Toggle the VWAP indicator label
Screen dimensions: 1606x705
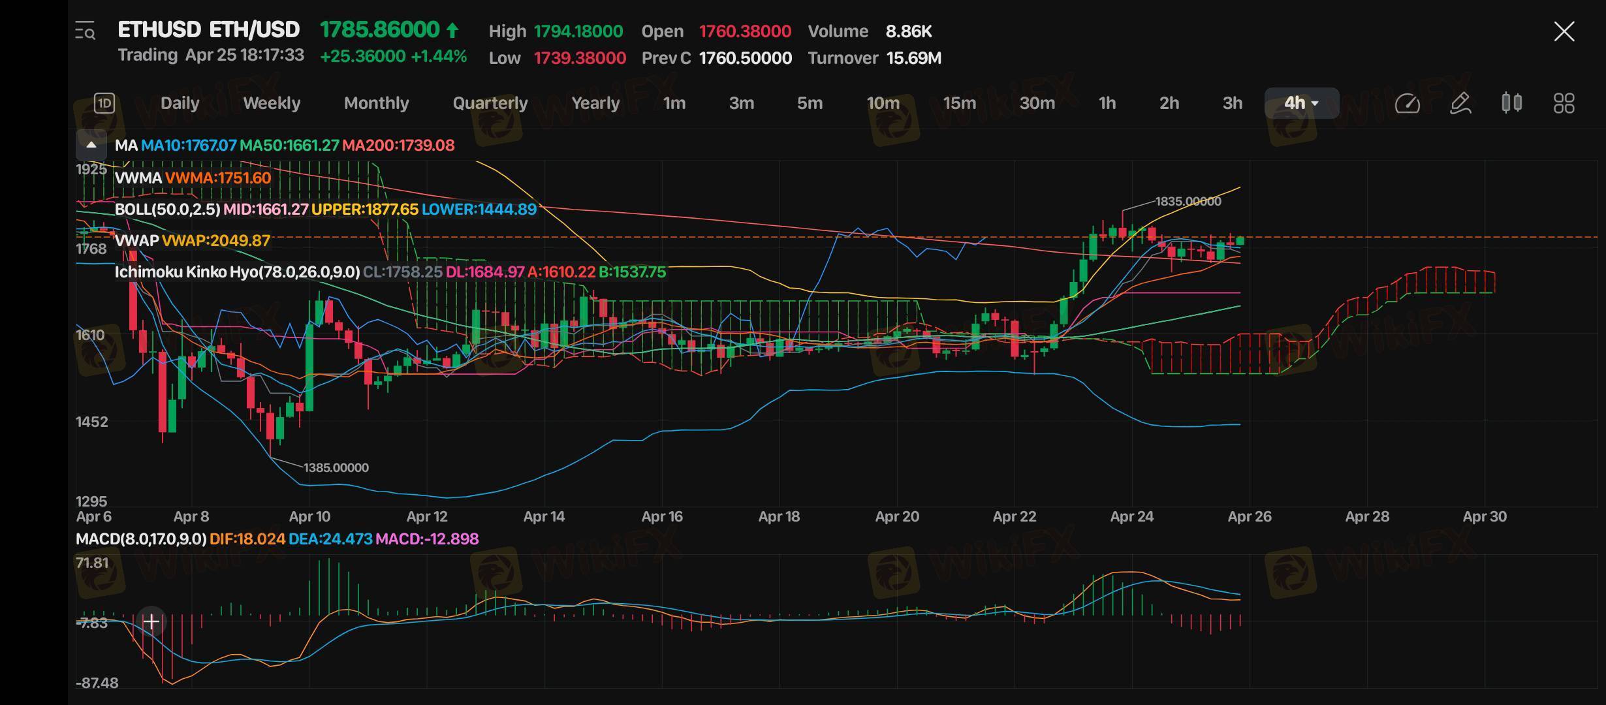tap(137, 240)
